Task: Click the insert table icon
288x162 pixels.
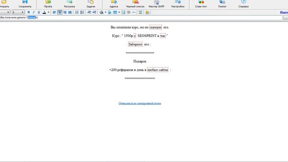Action: 115,12
